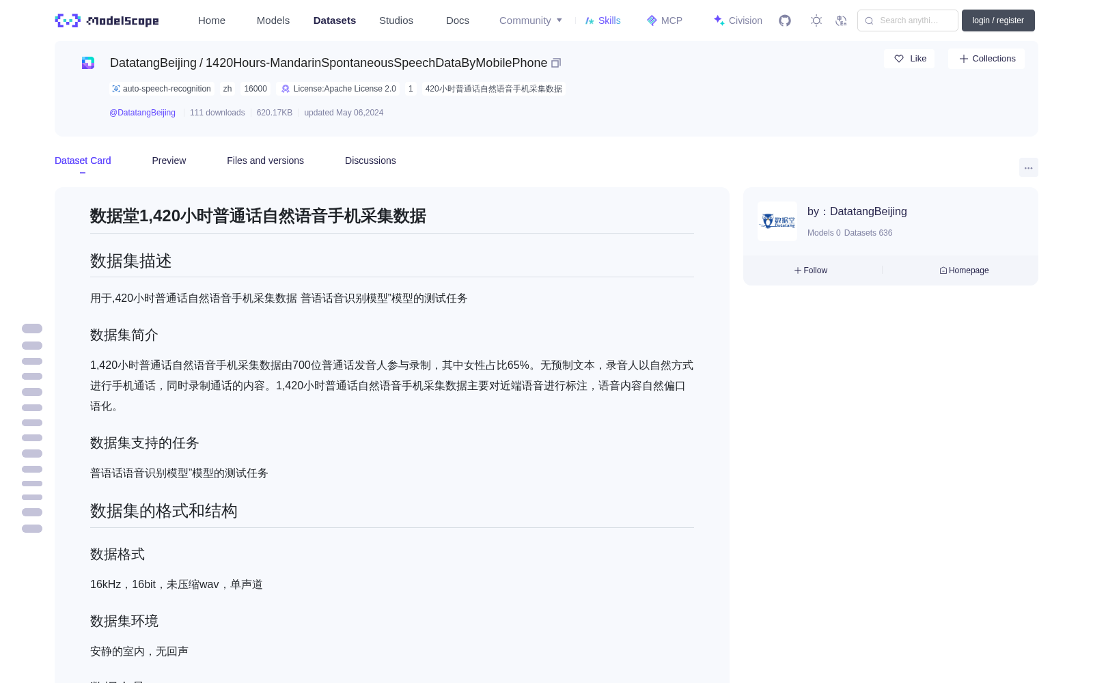This screenshot has width=1093, height=683.
Task: Click the 数据集支持的任务 heading
Action: pos(145,443)
